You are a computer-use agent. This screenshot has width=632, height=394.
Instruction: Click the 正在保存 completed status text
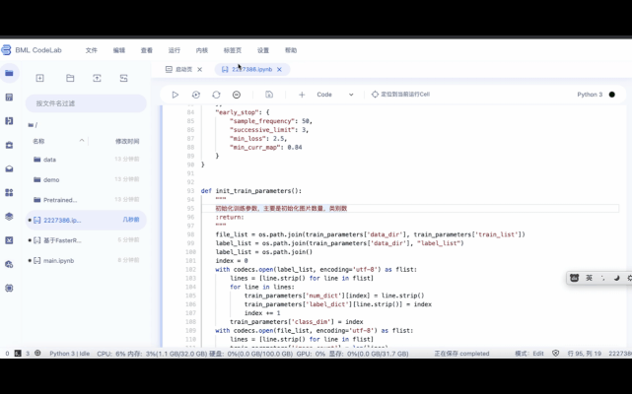point(461,354)
